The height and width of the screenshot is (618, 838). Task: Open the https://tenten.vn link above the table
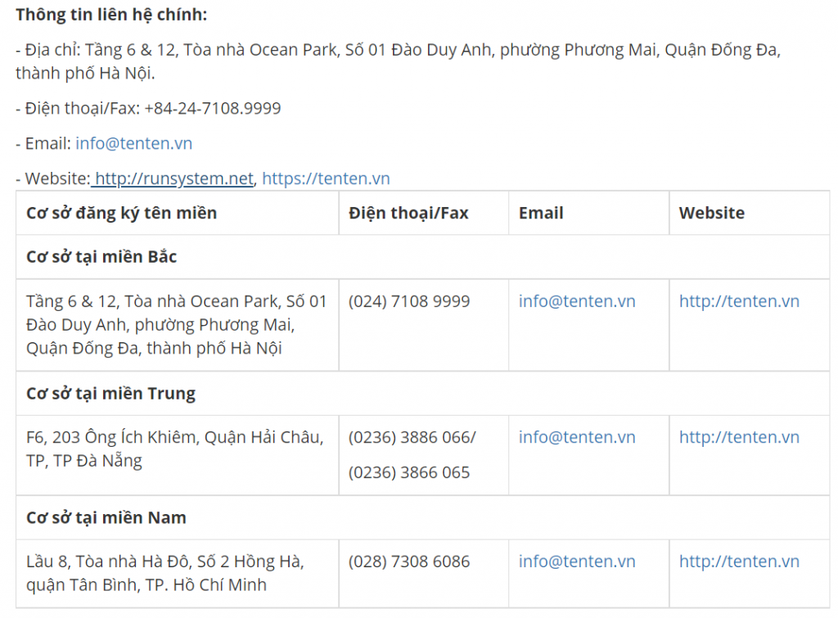click(x=326, y=178)
